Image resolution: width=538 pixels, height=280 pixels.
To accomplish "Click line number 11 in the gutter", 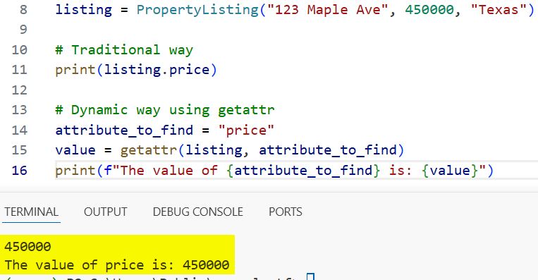I will coord(20,70).
